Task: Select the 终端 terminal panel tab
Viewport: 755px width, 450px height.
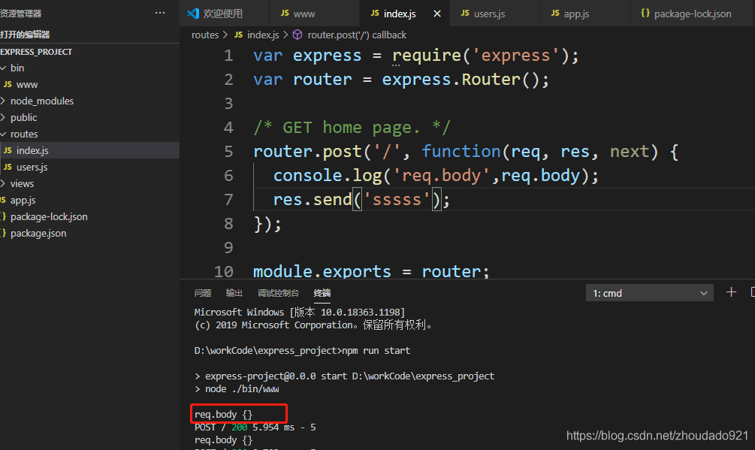Action: [322, 293]
